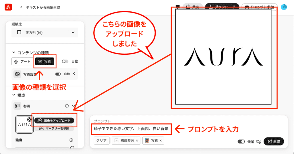This screenshot has height=154, width=294.
Task: Remove the uploaded AURA reference image
Action: [x=29, y=119]
